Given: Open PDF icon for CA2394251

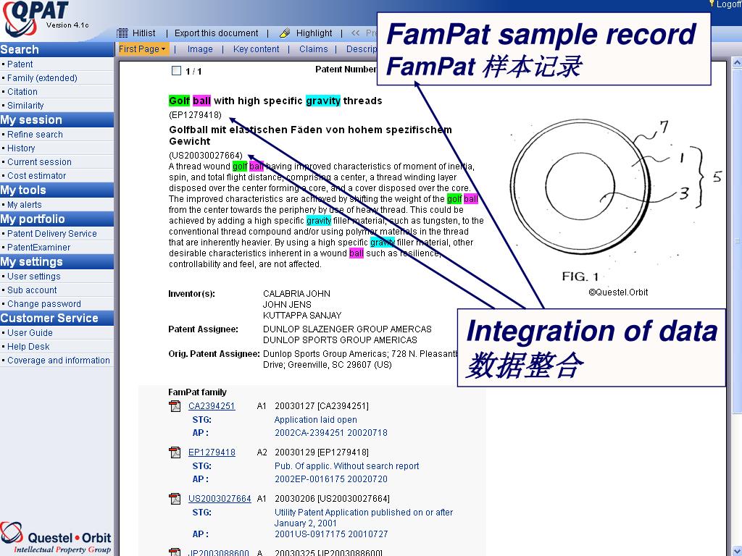Looking at the screenshot, I should (175, 406).
